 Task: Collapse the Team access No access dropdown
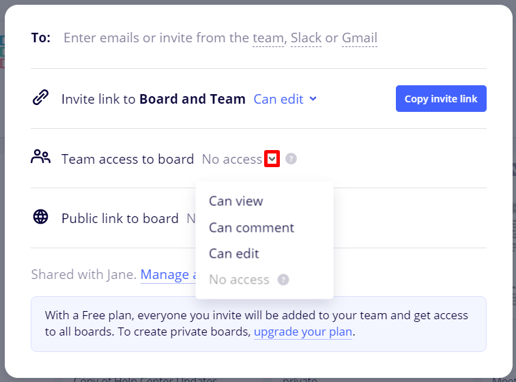(272, 159)
